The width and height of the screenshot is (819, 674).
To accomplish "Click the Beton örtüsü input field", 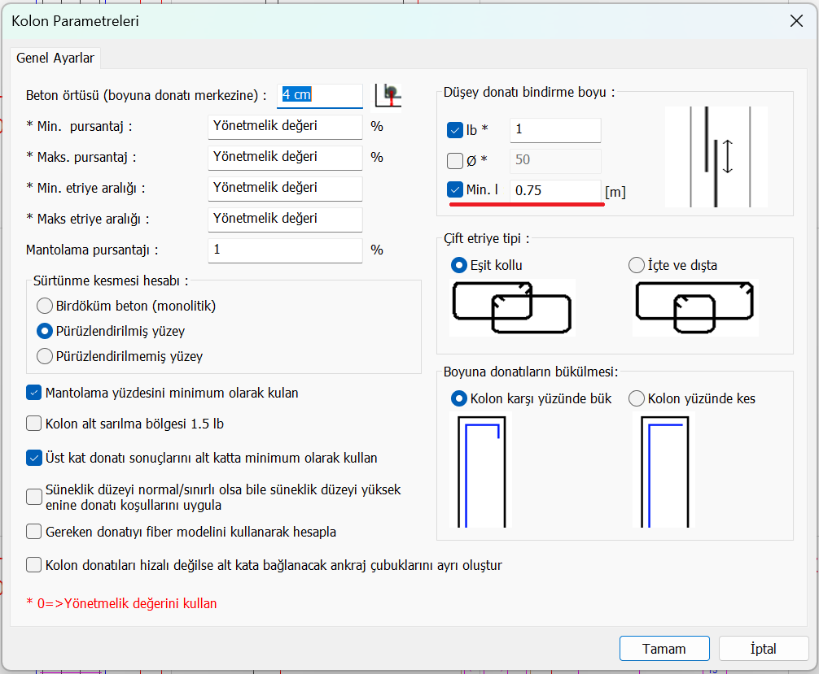I will click(319, 95).
